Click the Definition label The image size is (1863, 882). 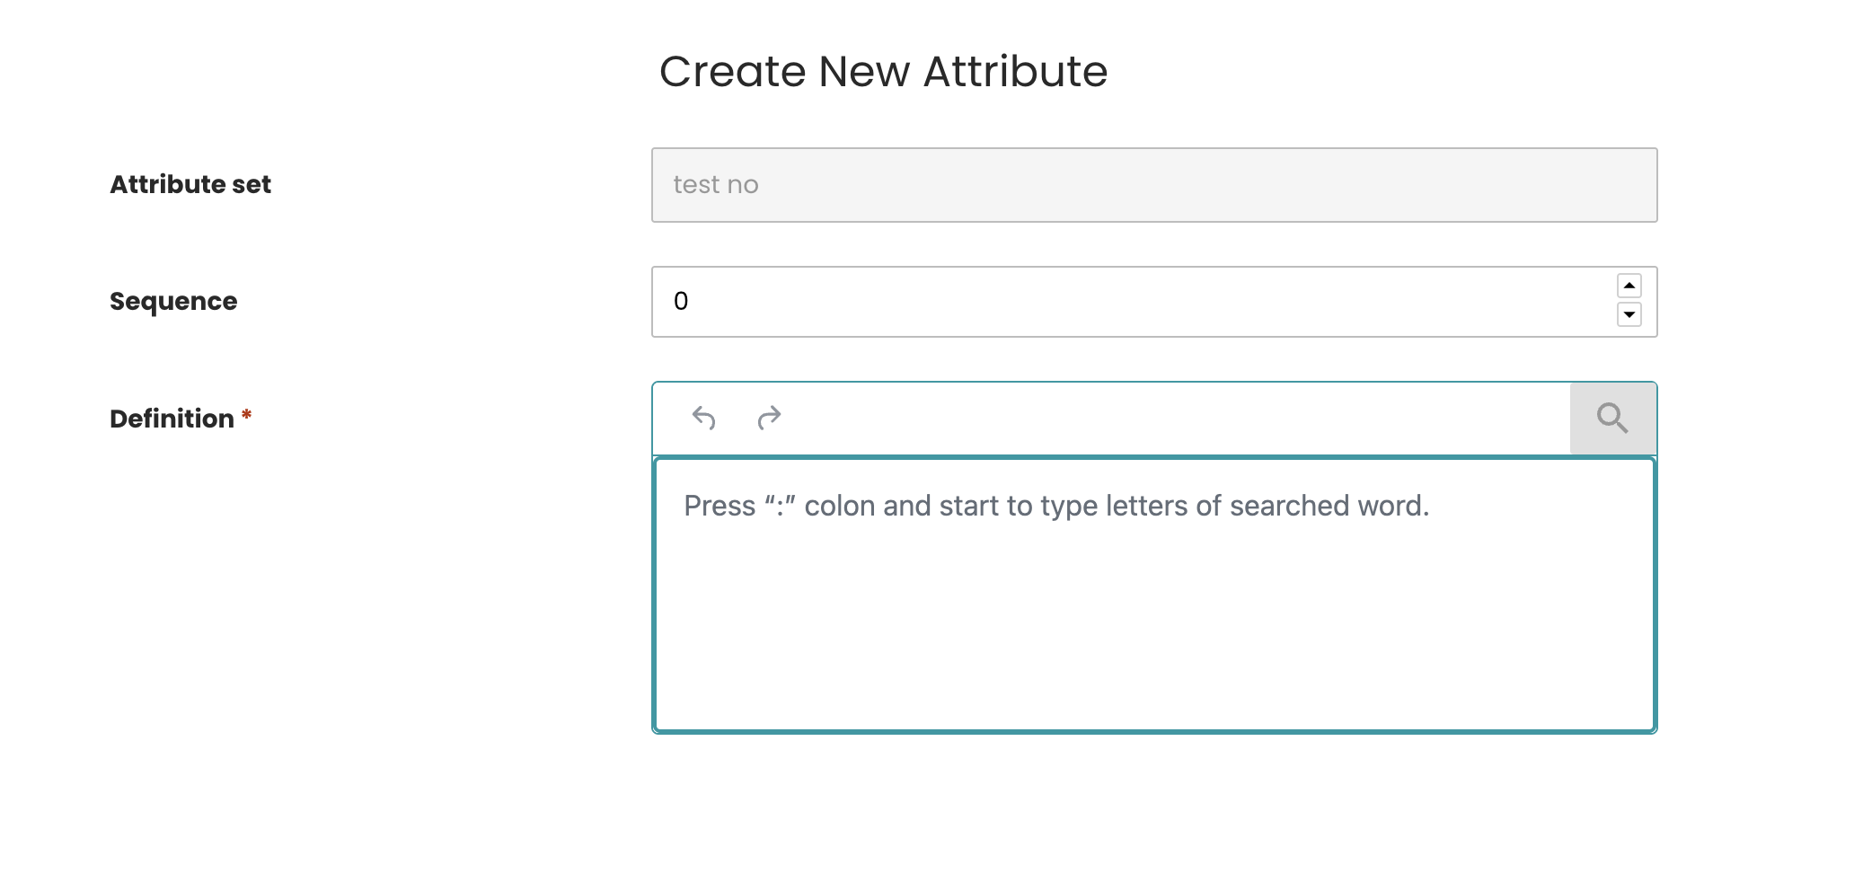(172, 419)
